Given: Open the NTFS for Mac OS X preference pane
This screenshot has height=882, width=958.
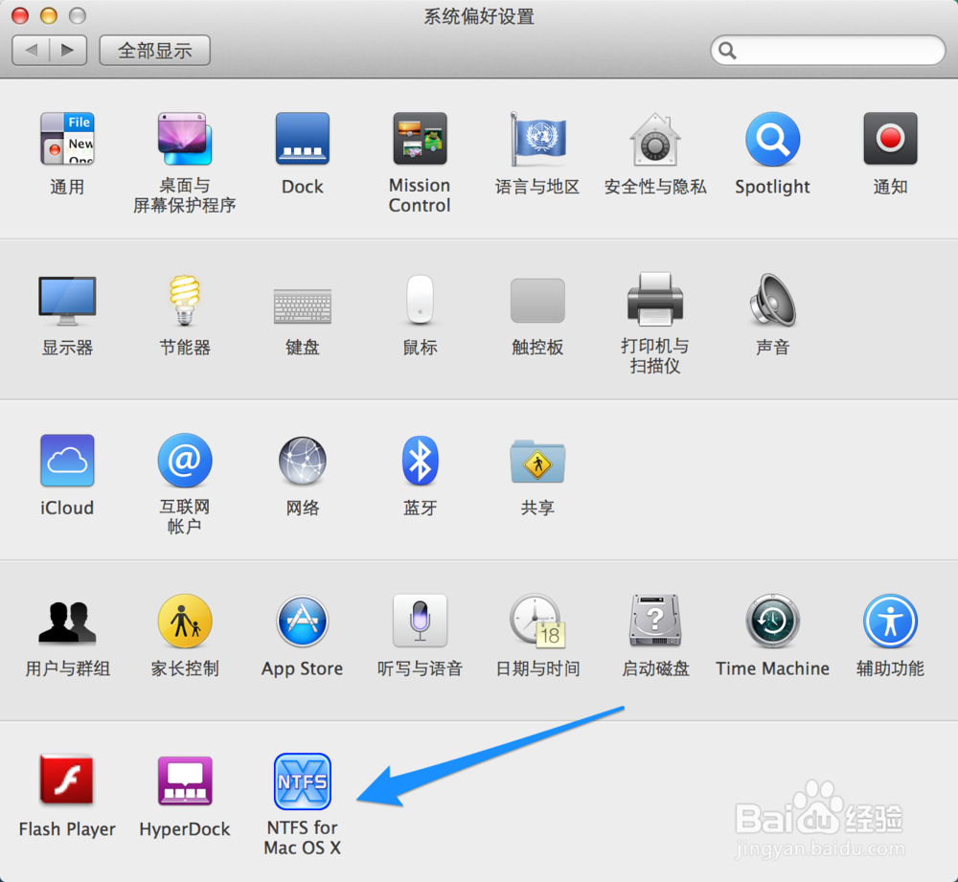Looking at the screenshot, I should (302, 782).
